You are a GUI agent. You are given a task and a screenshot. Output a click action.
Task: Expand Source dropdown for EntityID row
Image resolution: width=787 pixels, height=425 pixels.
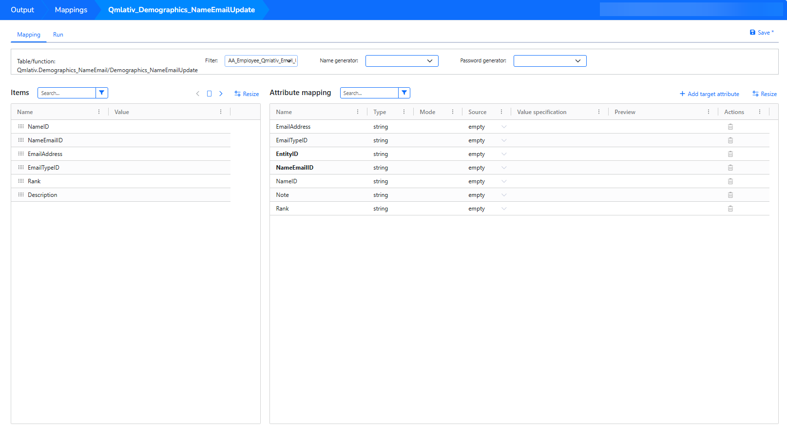tap(504, 154)
